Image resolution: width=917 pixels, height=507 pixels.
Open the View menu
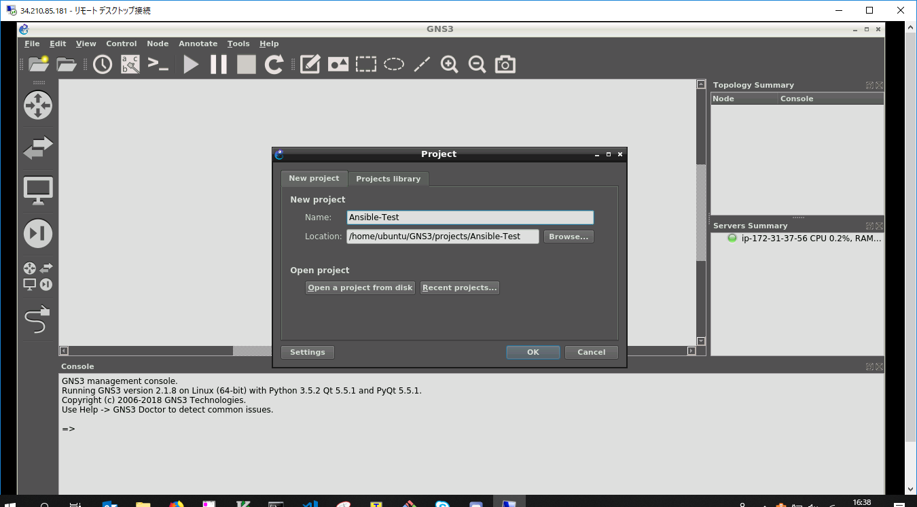coord(86,43)
